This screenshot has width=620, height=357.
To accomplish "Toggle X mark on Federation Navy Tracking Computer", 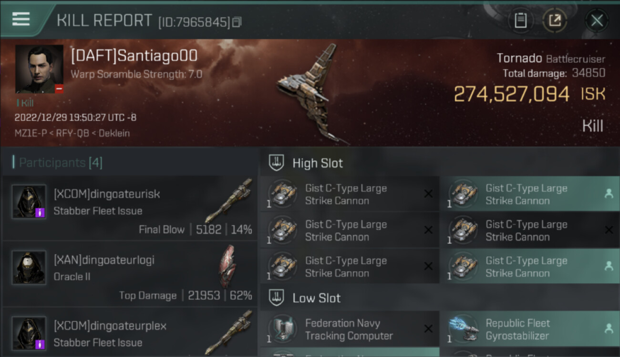I will (428, 328).
